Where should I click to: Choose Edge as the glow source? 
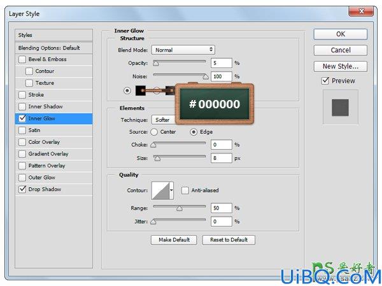click(194, 132)
